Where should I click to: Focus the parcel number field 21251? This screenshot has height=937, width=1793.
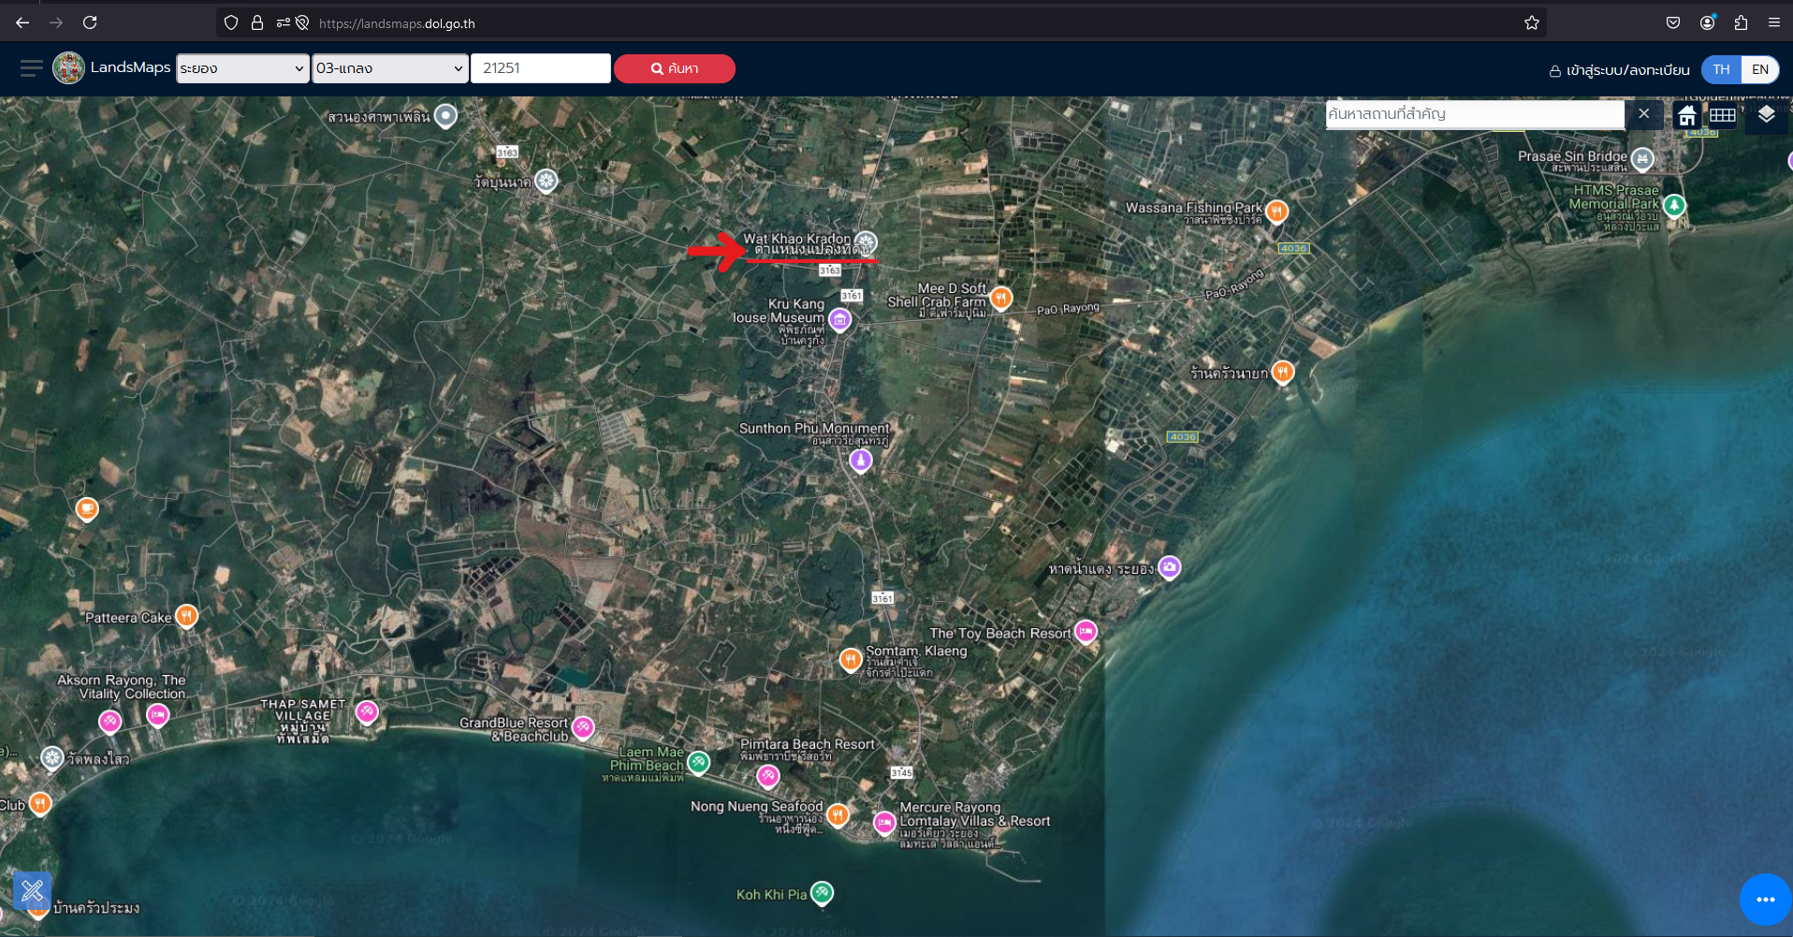pyautogui.click(x=540, y=68)
